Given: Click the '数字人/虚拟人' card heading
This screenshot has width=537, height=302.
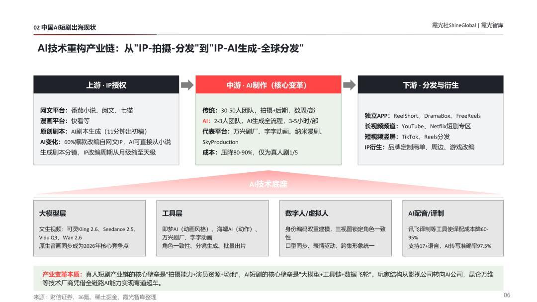Looking at the screenshot, I should click(306, 213).
